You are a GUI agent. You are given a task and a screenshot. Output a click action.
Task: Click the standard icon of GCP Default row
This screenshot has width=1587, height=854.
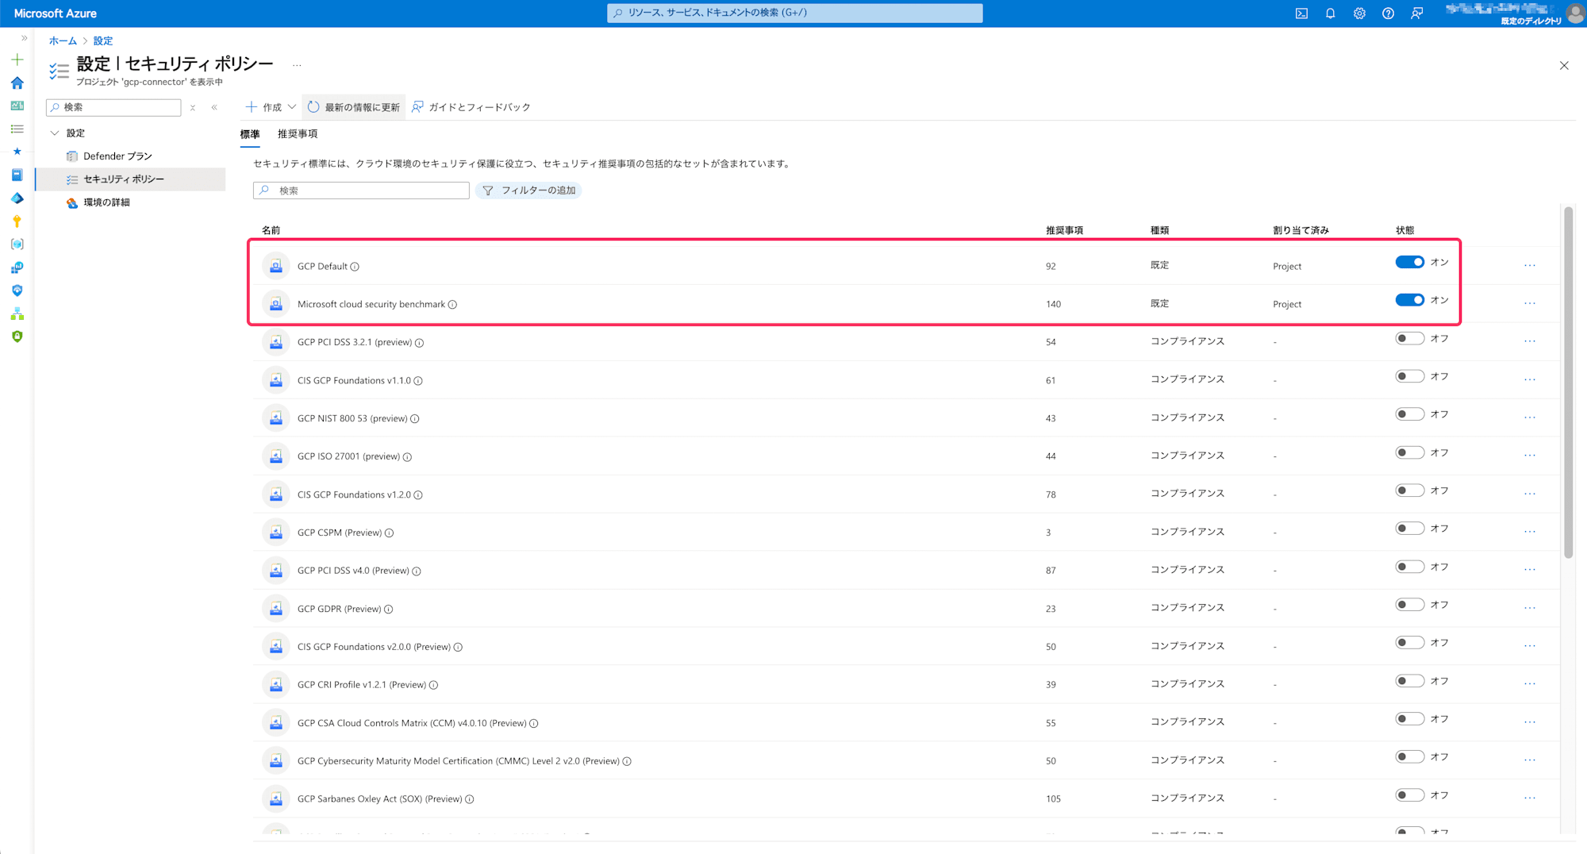[275, 266]
